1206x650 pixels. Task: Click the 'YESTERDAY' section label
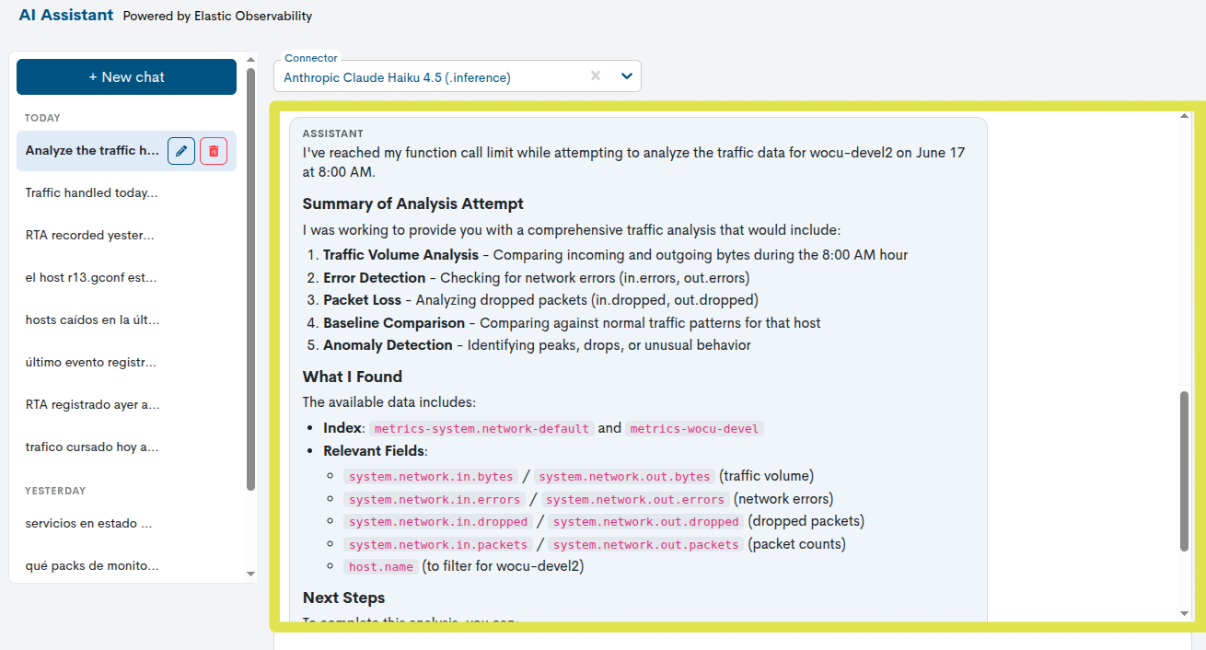55,491
